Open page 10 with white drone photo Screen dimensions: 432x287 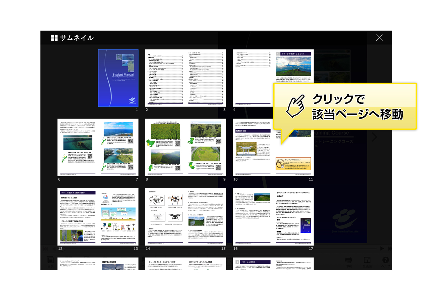(x=253, y=147)
